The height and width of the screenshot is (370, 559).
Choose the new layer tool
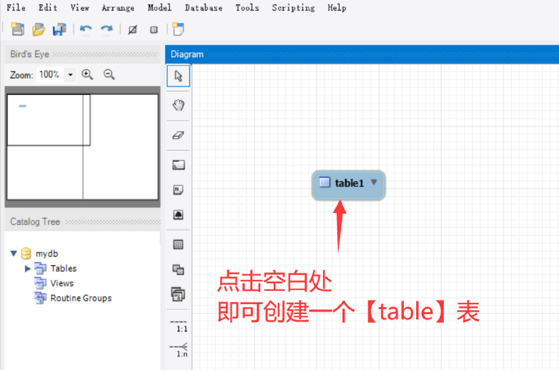(178, 164)
